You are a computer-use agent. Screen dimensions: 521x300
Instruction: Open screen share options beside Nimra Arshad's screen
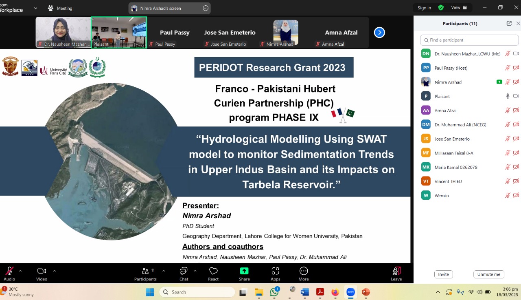[206, 8]
